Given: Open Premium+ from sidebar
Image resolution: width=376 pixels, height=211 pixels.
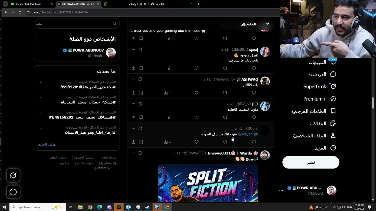Looking at the screenshot, I should (320, 99).
